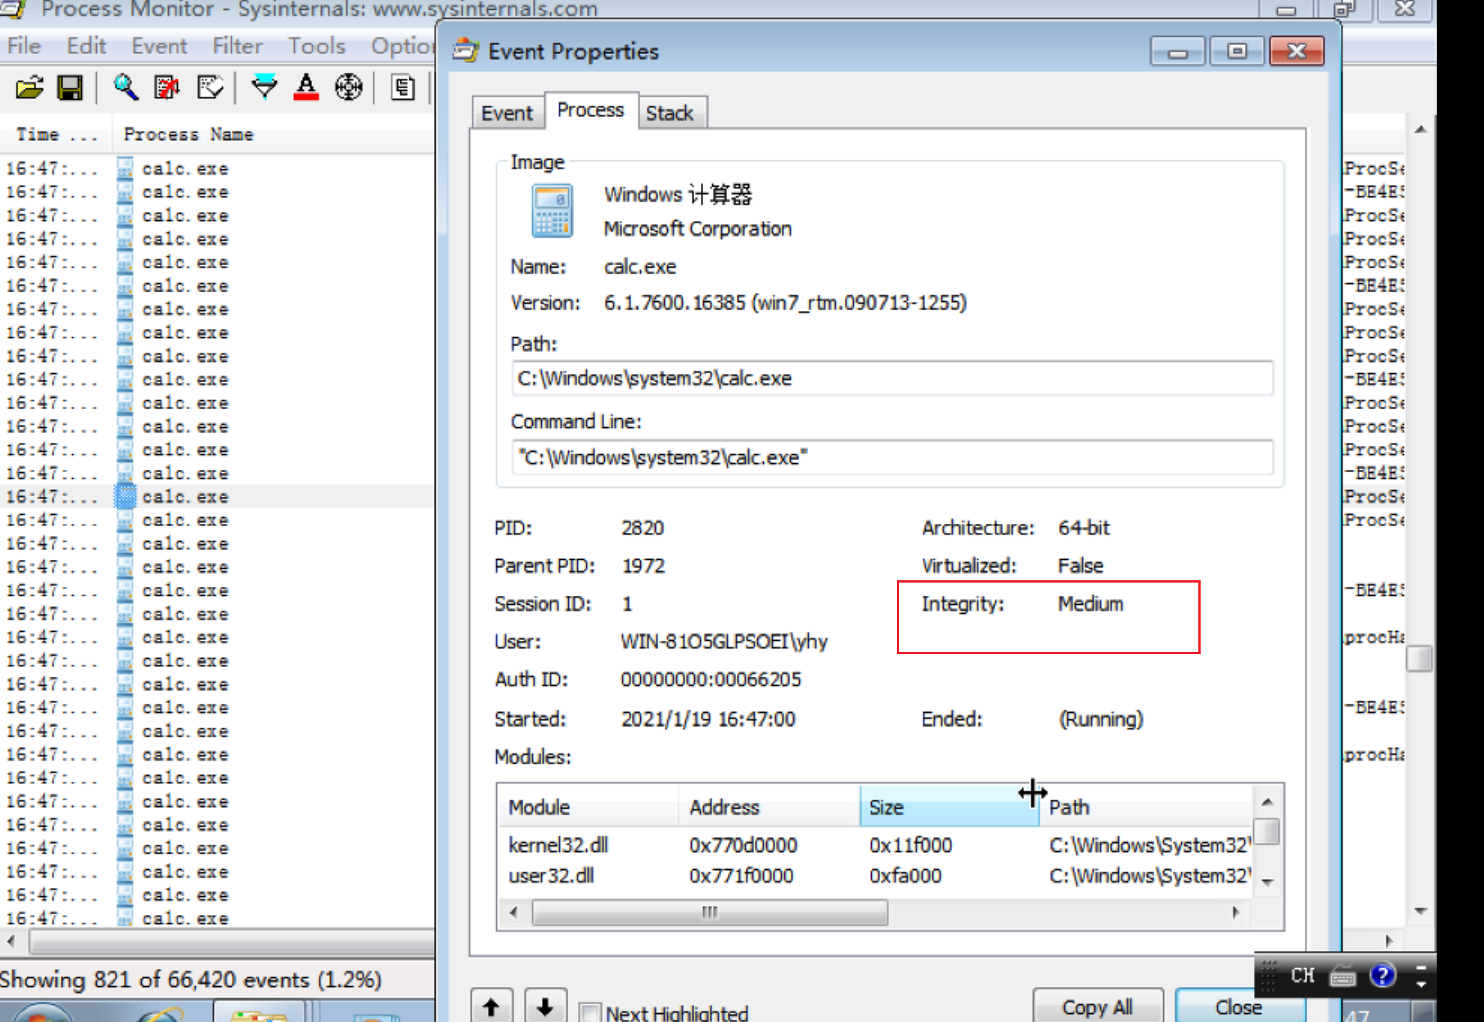Viewport: 1484px width, 1022px height.
Task: Toggle the Capture magnifier icon
Action: point(126,87)
